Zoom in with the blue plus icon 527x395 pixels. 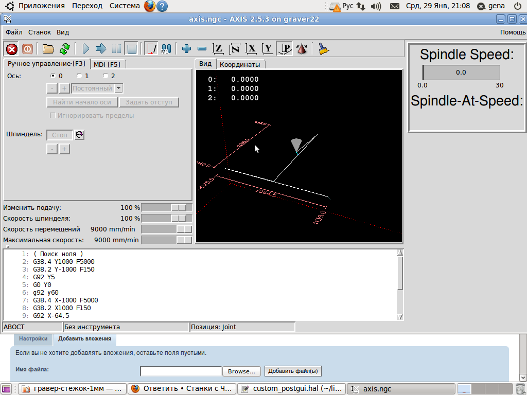[x=186, y=49]
